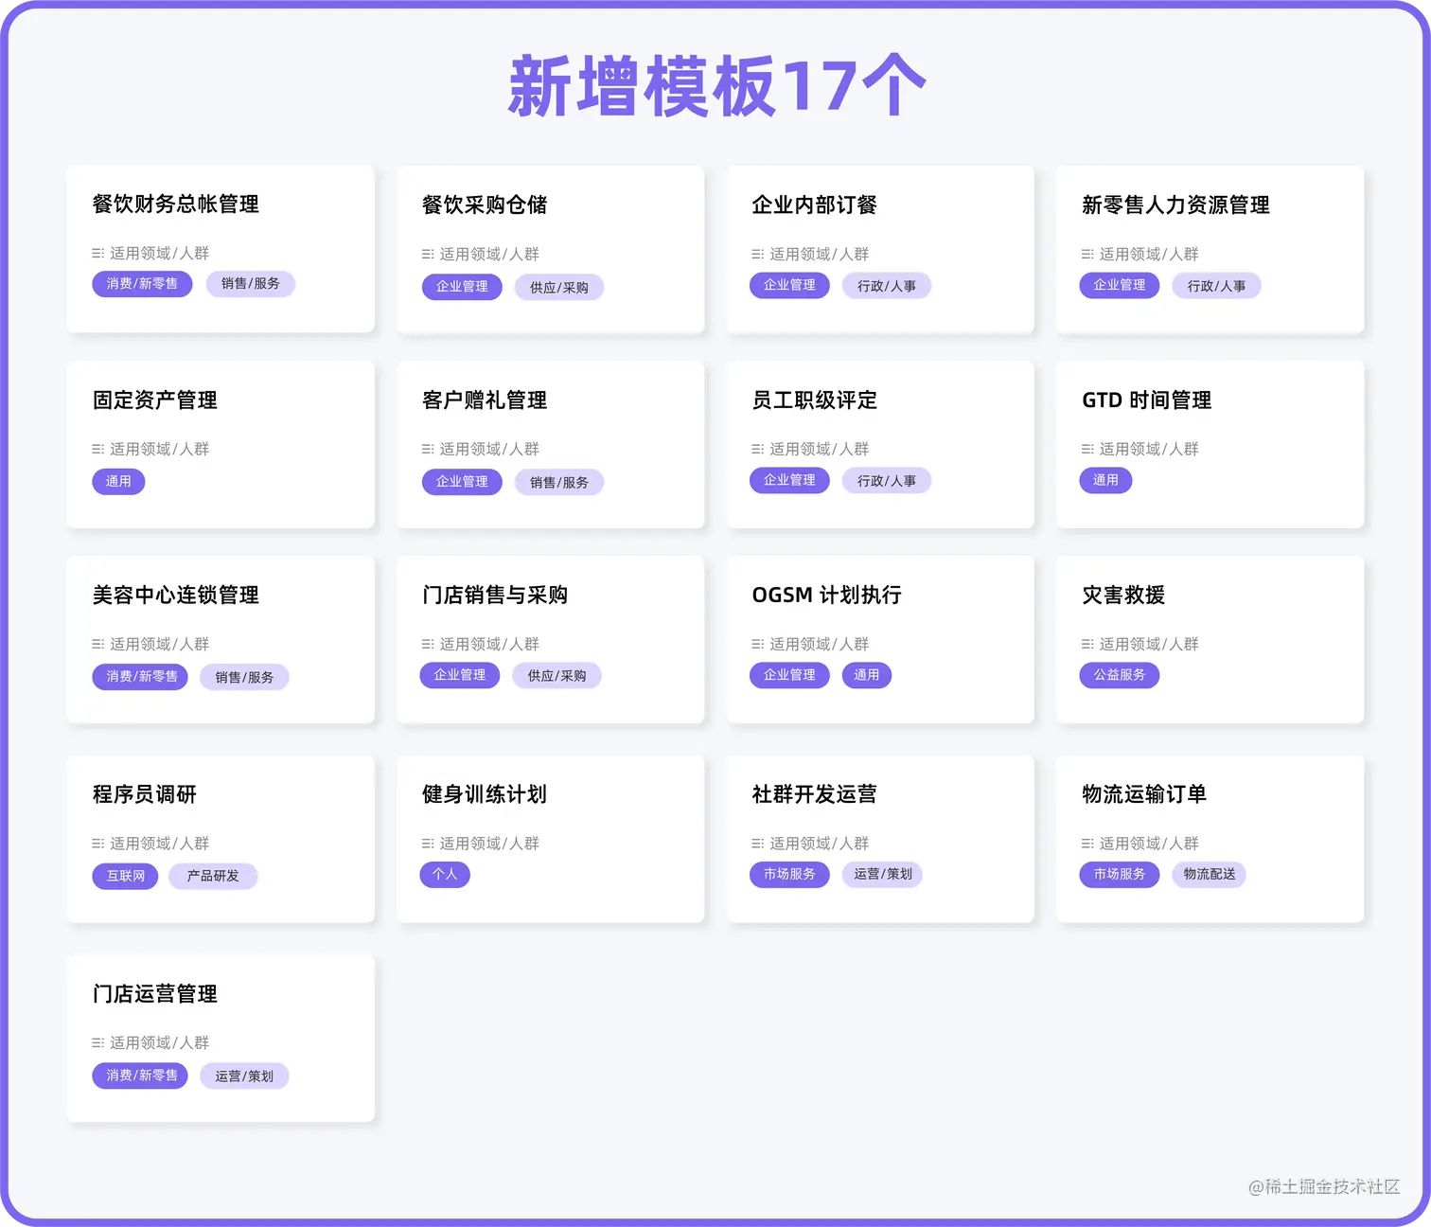Click the list icon in 健身训练计划 card
This screenshot has width=1431, height=1227.
428,844
